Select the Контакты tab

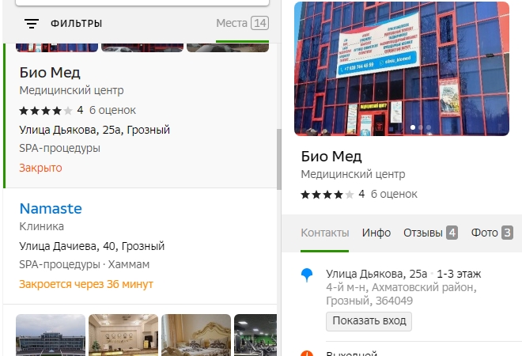click(324, 233)
